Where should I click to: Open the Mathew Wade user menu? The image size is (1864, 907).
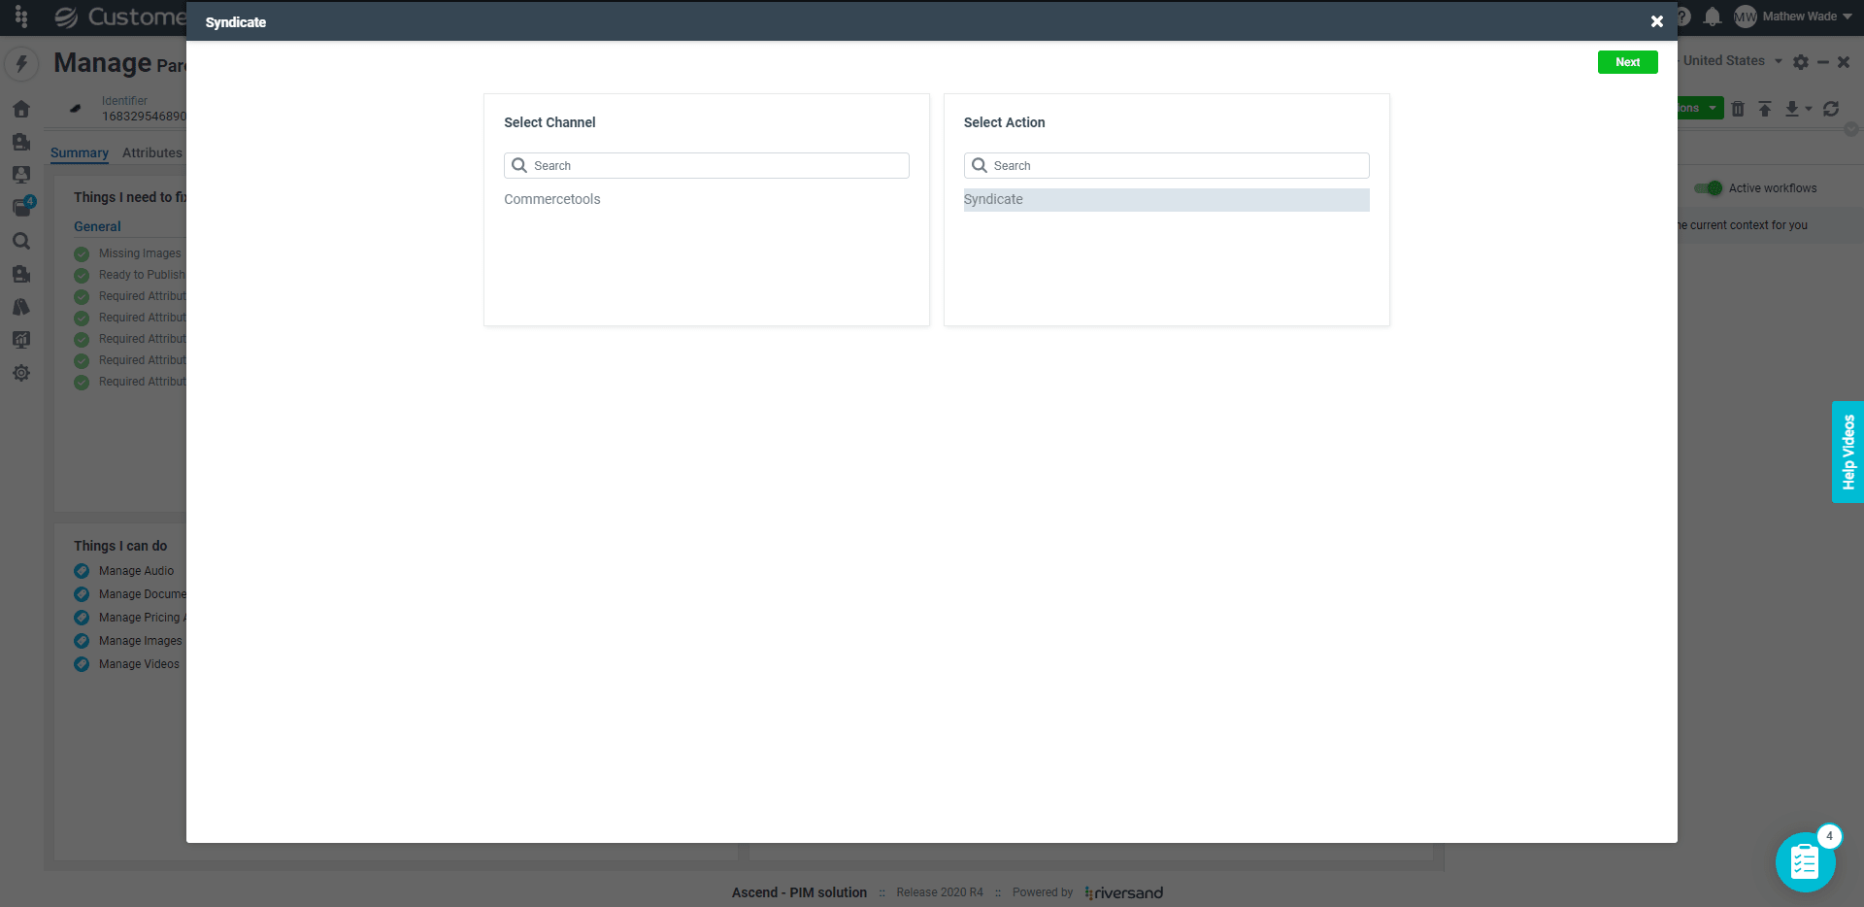tap(1807, 17)
